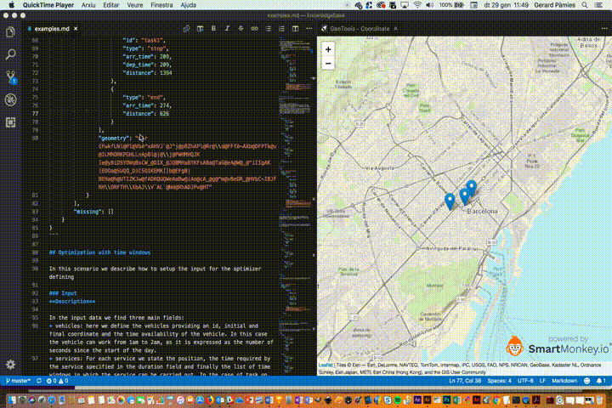Select the GeoTools - Coordinate tab
Screen dimensions: 612x408
[x=359, y=29]
